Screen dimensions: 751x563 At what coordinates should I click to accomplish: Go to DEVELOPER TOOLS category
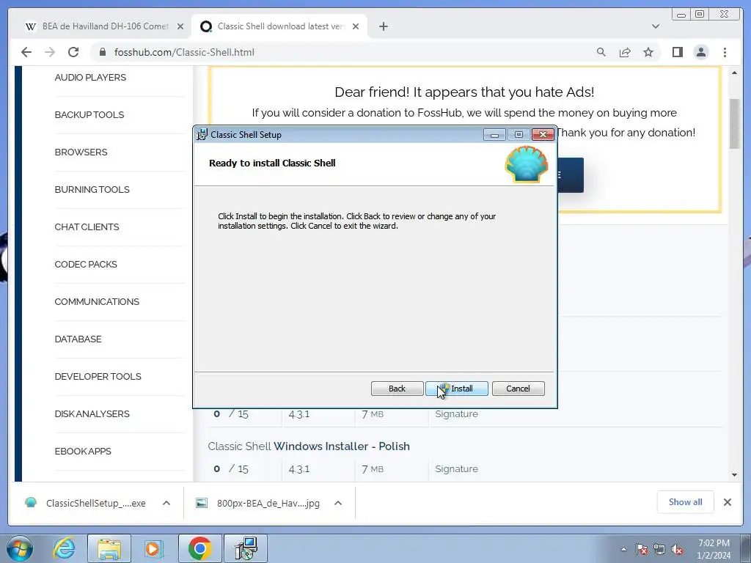pyautogui.click(x=98, y=376)
